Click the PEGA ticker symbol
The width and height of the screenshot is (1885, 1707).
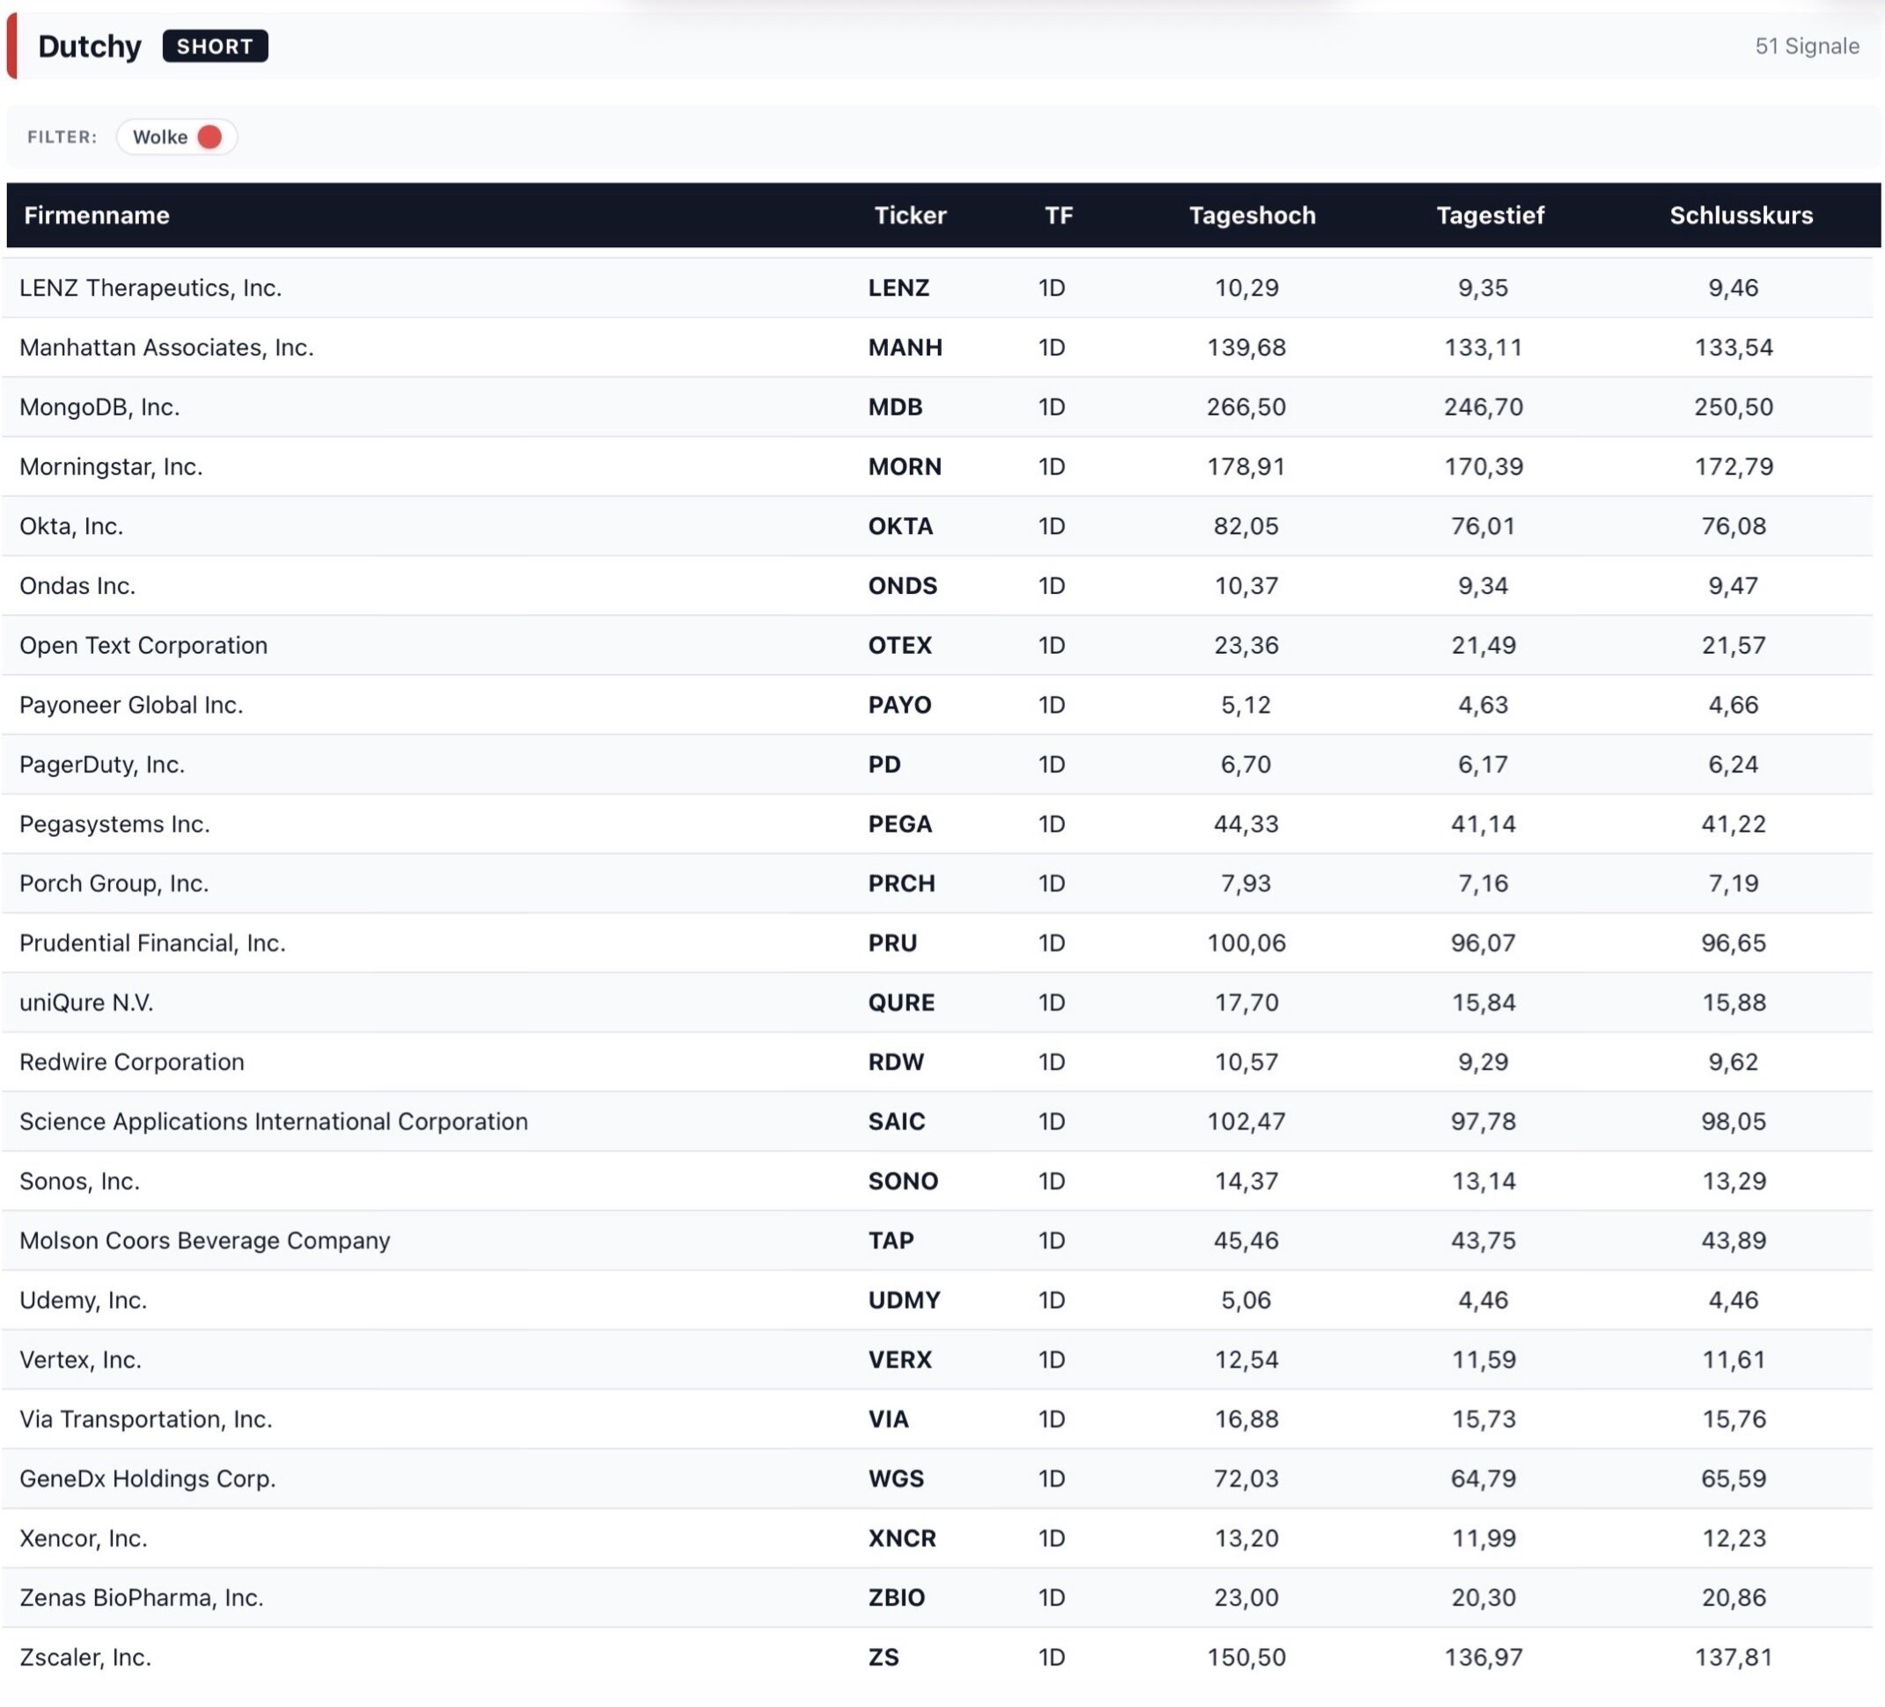pos(899,824)
